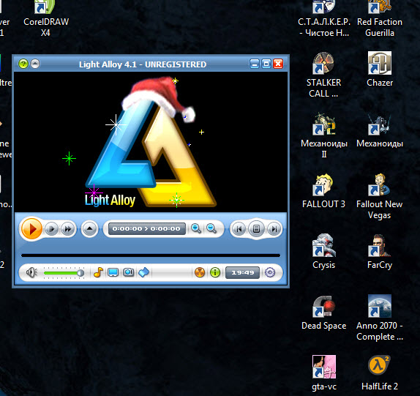Select the С.Т.А.Л.К.Е.Р. Чистое Н... shortcut

click(324, 19)
